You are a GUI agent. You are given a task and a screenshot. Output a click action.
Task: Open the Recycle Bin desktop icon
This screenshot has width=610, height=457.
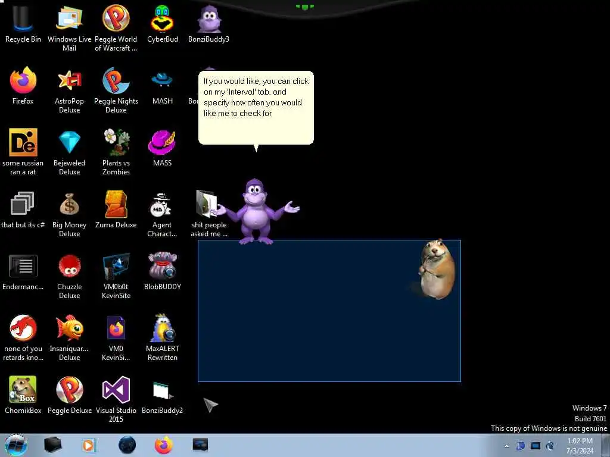pyautogui.click(x=23, y=24)
